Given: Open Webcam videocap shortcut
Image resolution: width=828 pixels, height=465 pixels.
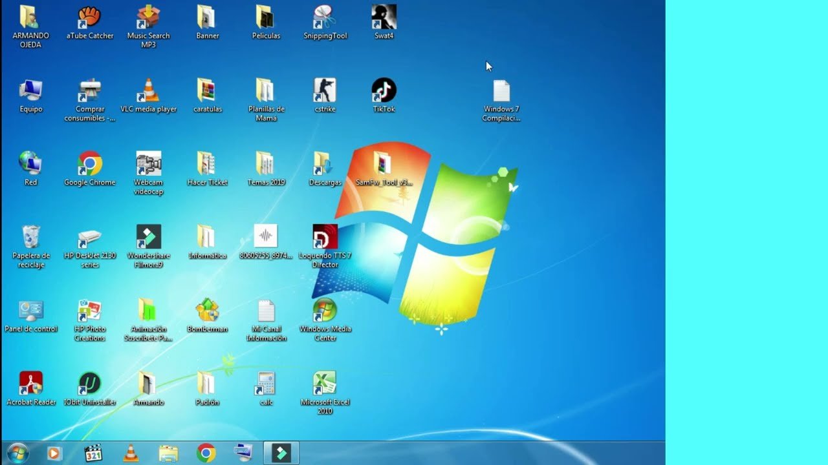Looking at the screenshot, I should point(148,174).
